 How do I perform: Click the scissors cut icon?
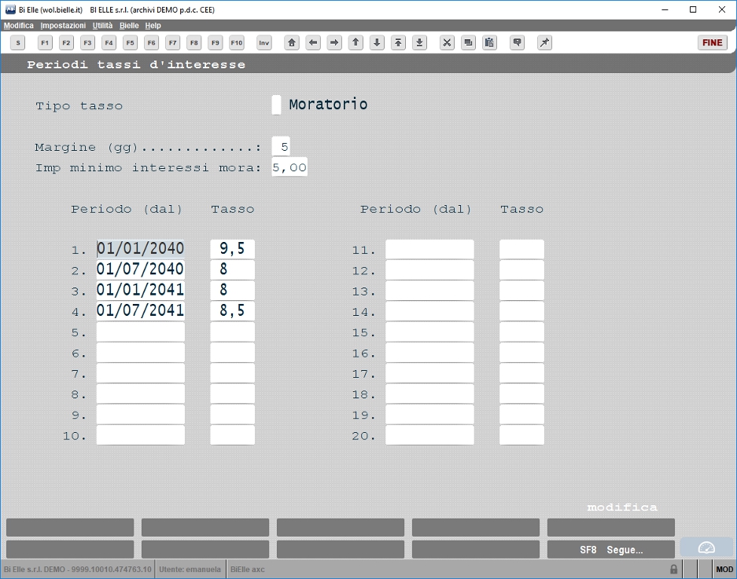tap(447, 42)
